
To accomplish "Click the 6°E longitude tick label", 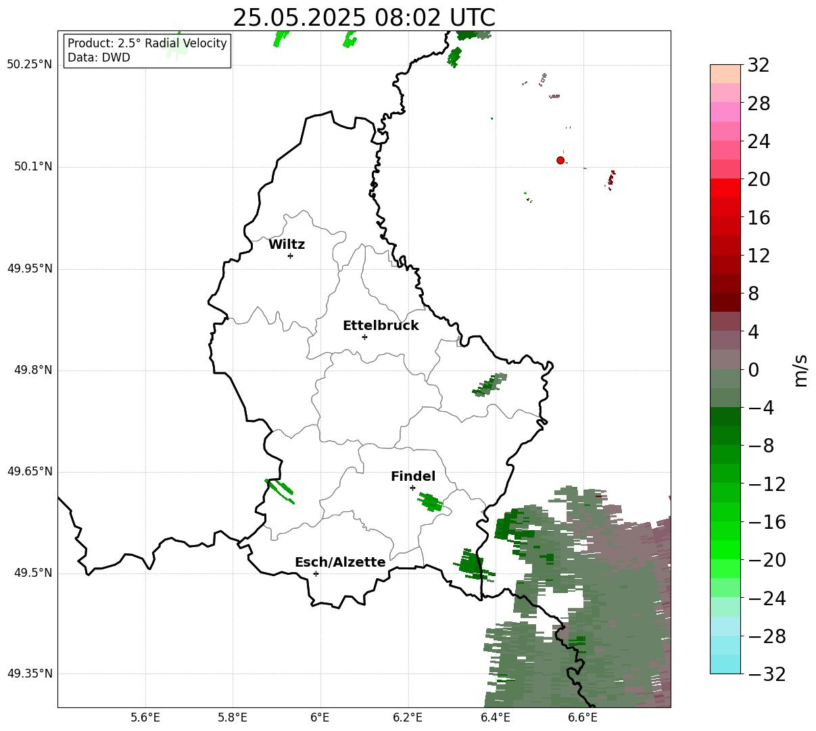I will point(320,717).
